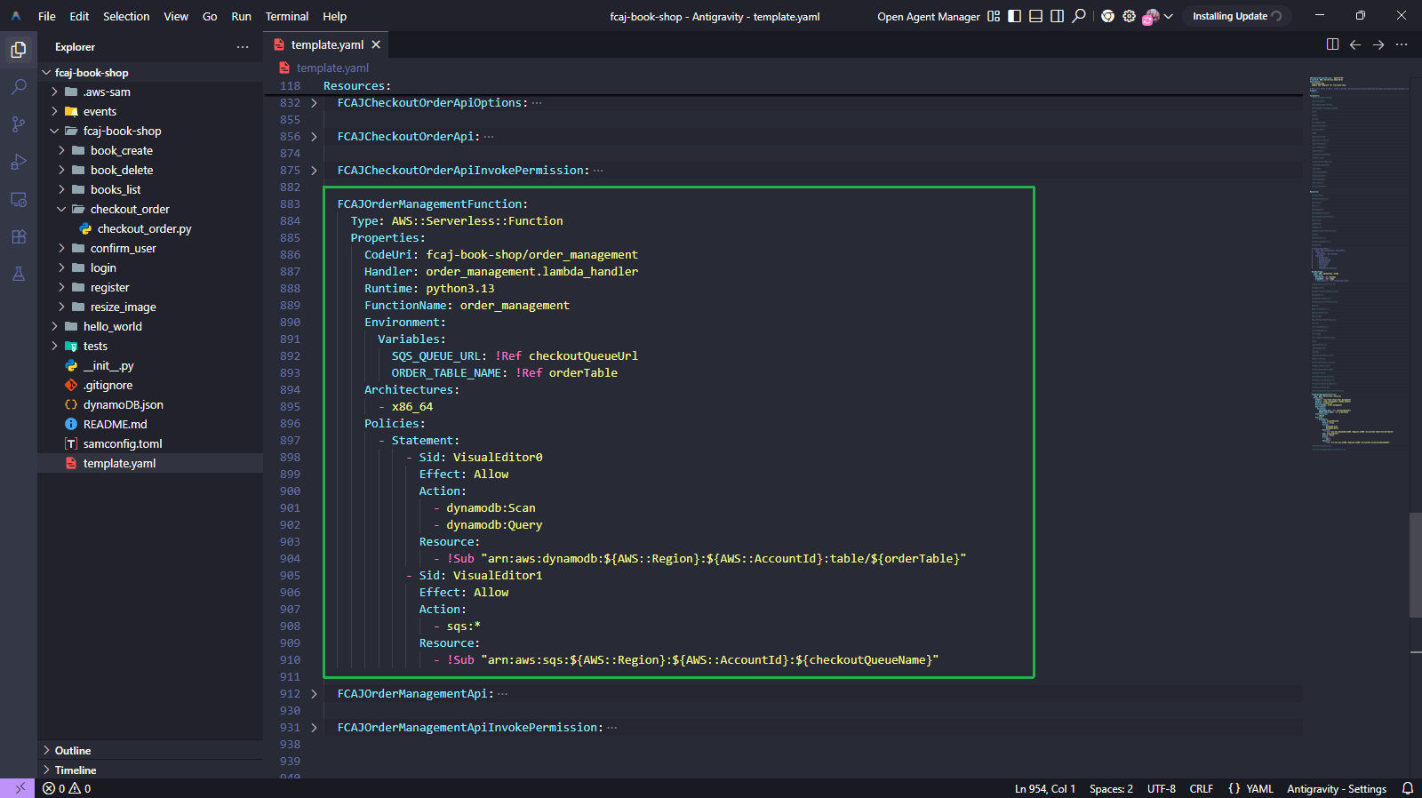Image resolution: width=1422 pixels, height=798 pixels.
Task: Select template.yaml in the Explorer tree
Action: pyautogui.click(x=150, y=464)
